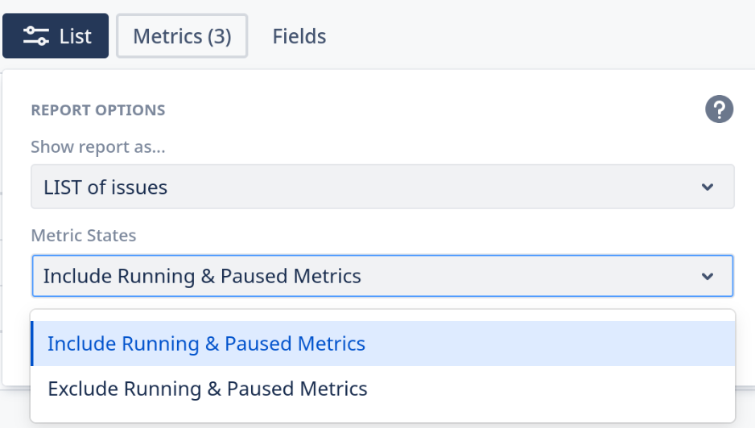Click the blue highlight bar beside Include option
755x428 pixels.
[x=32, y=344]
